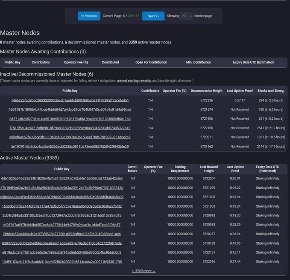Click the << Previous page button
Viewport: 290px width, 280px height.
click(89, 16)
